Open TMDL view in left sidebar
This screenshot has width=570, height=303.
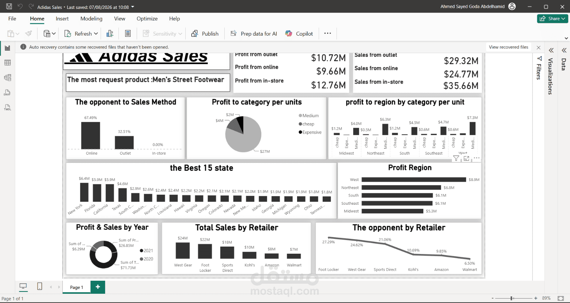pos(7,108)
